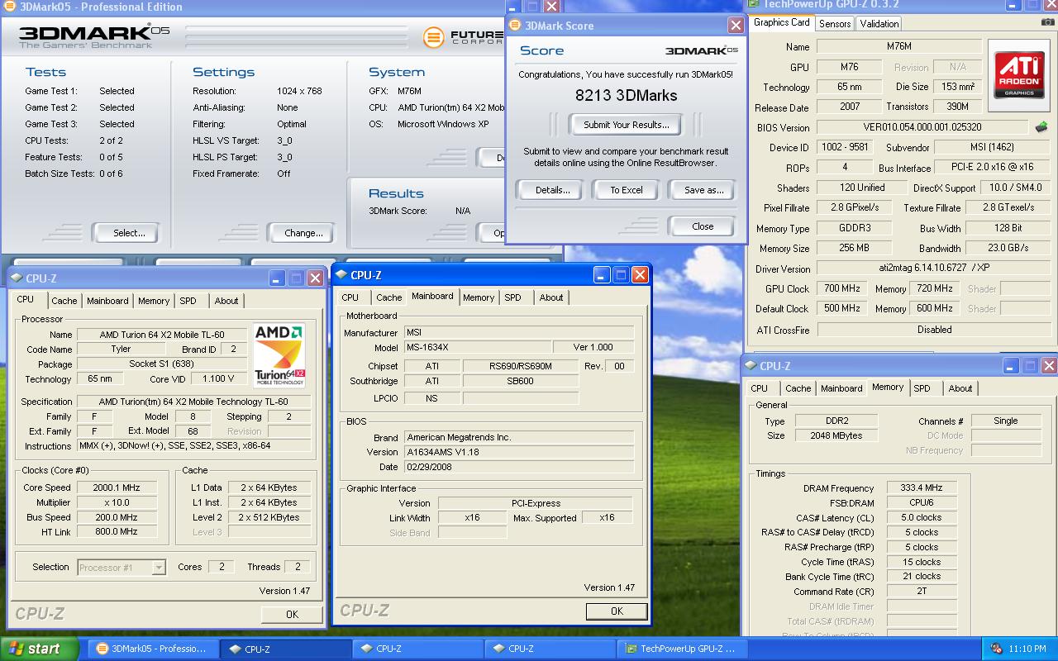
Task: Click the AMD Turion 64 X2 logo
Action: [x=279, y=355]
